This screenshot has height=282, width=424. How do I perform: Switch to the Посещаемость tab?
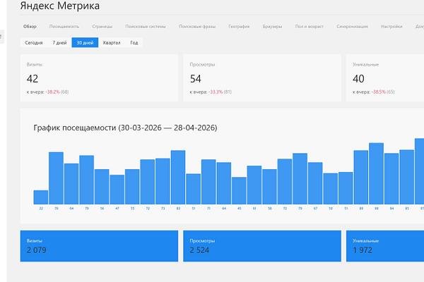(64, 27)
